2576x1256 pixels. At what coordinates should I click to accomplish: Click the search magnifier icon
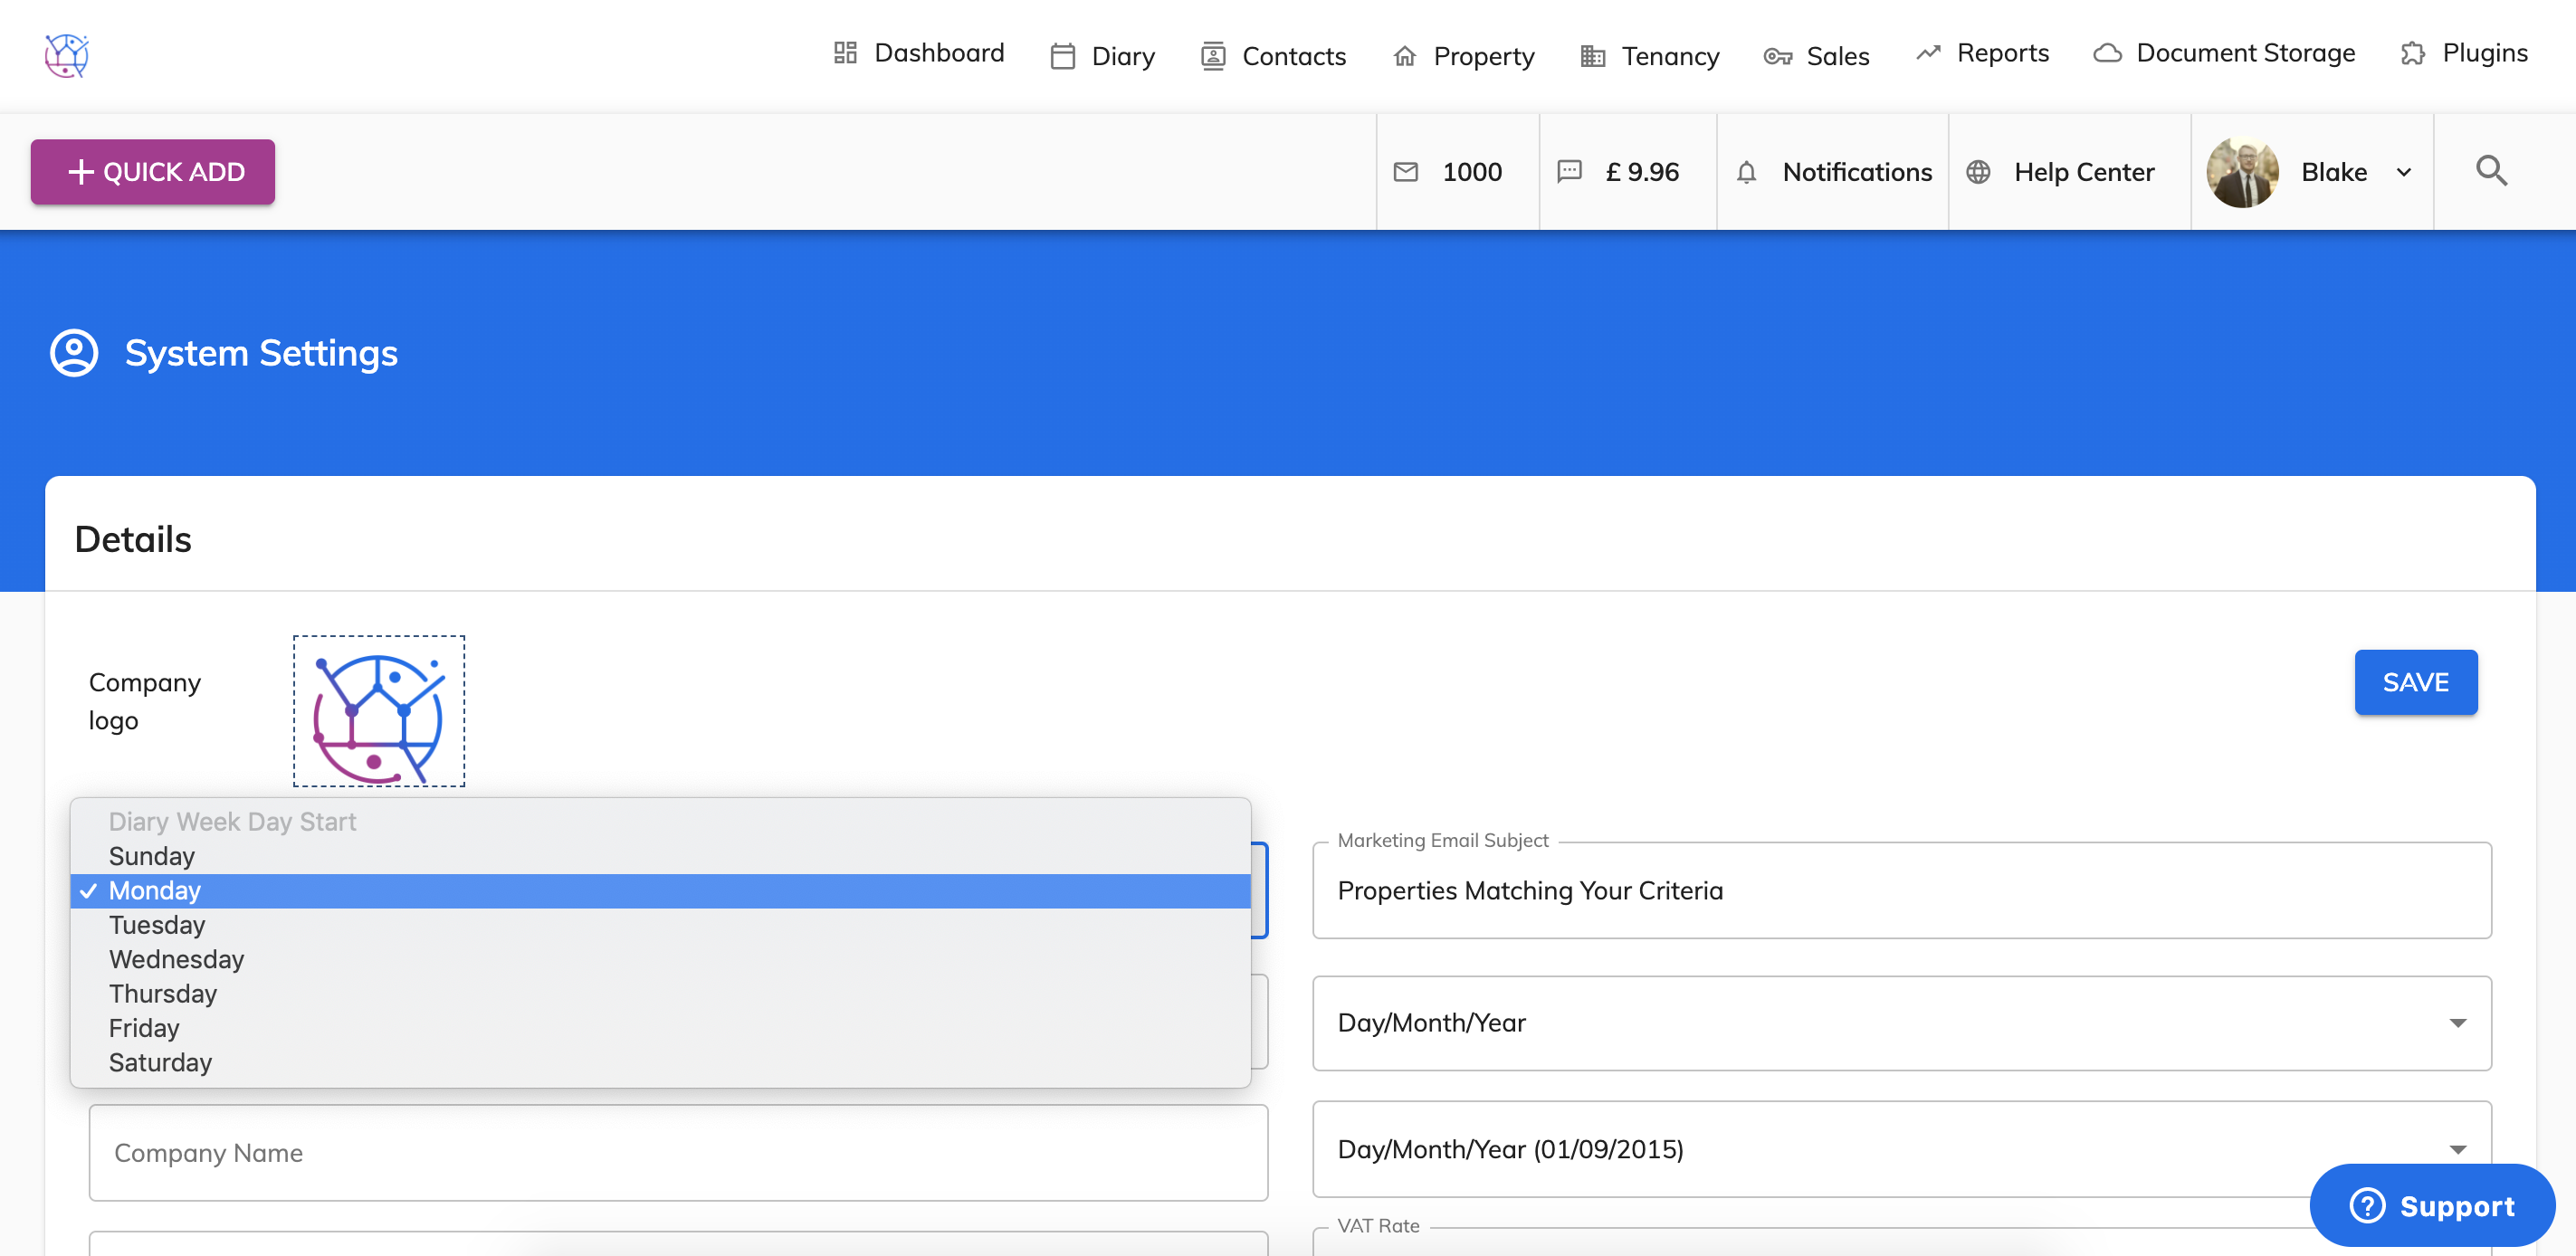(x=2490, y=171)
